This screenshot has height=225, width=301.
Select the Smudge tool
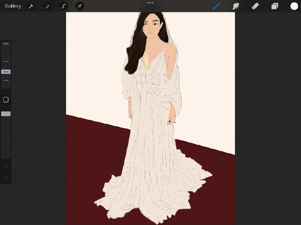click(x=236, y=6)
